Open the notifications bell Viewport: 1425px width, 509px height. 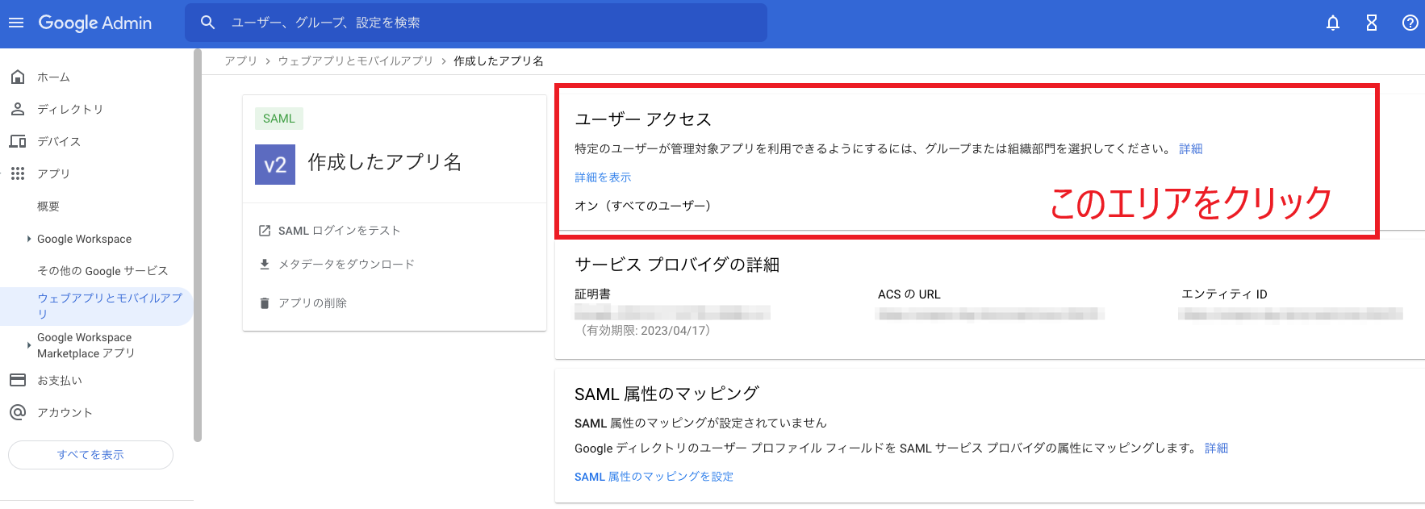[1333, 23]
